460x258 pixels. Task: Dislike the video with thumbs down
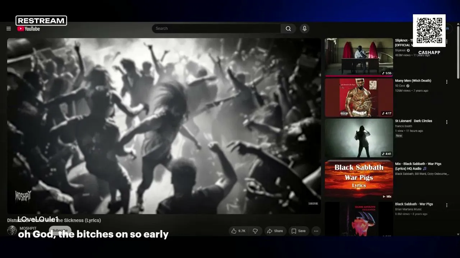click(x=255, y=231)
